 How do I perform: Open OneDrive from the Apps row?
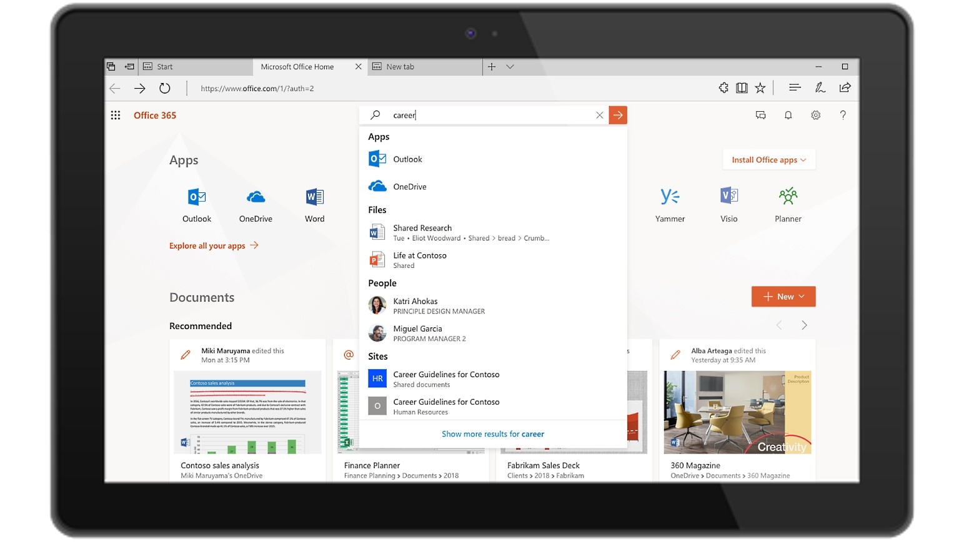coord(256,205)
